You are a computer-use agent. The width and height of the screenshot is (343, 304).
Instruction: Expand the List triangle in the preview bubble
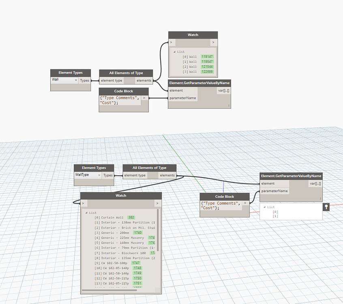pos(264,207)
